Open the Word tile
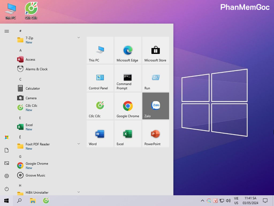The width and height of the screenshot is (274, 206). tap(100, 134)
